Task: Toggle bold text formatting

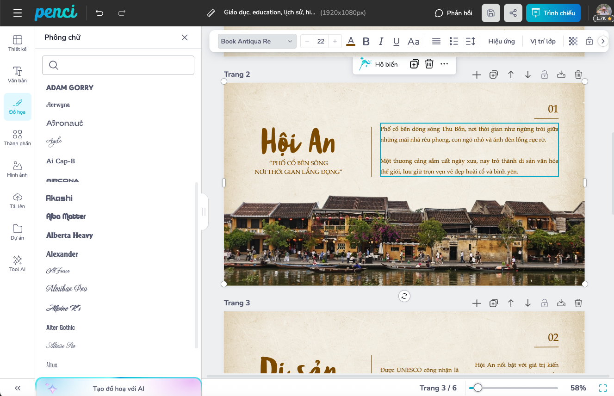Action: click(366, 41)
